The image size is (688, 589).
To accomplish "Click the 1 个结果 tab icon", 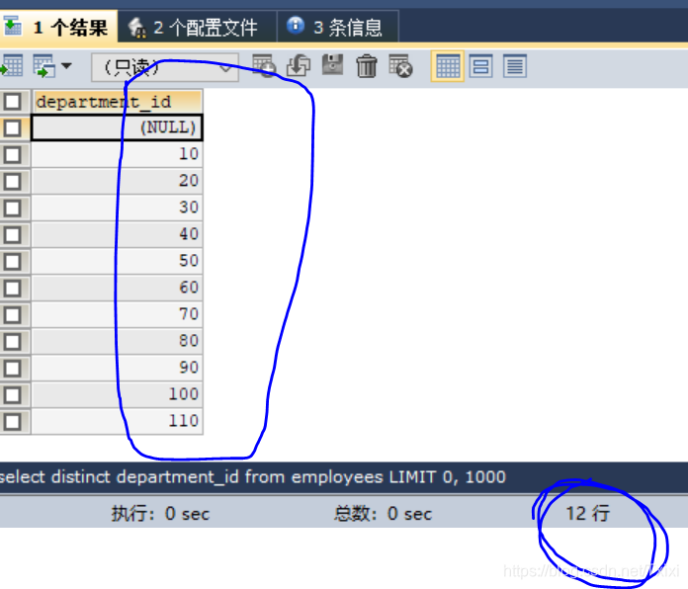I will pyautogui.click(x=12, y=26).
